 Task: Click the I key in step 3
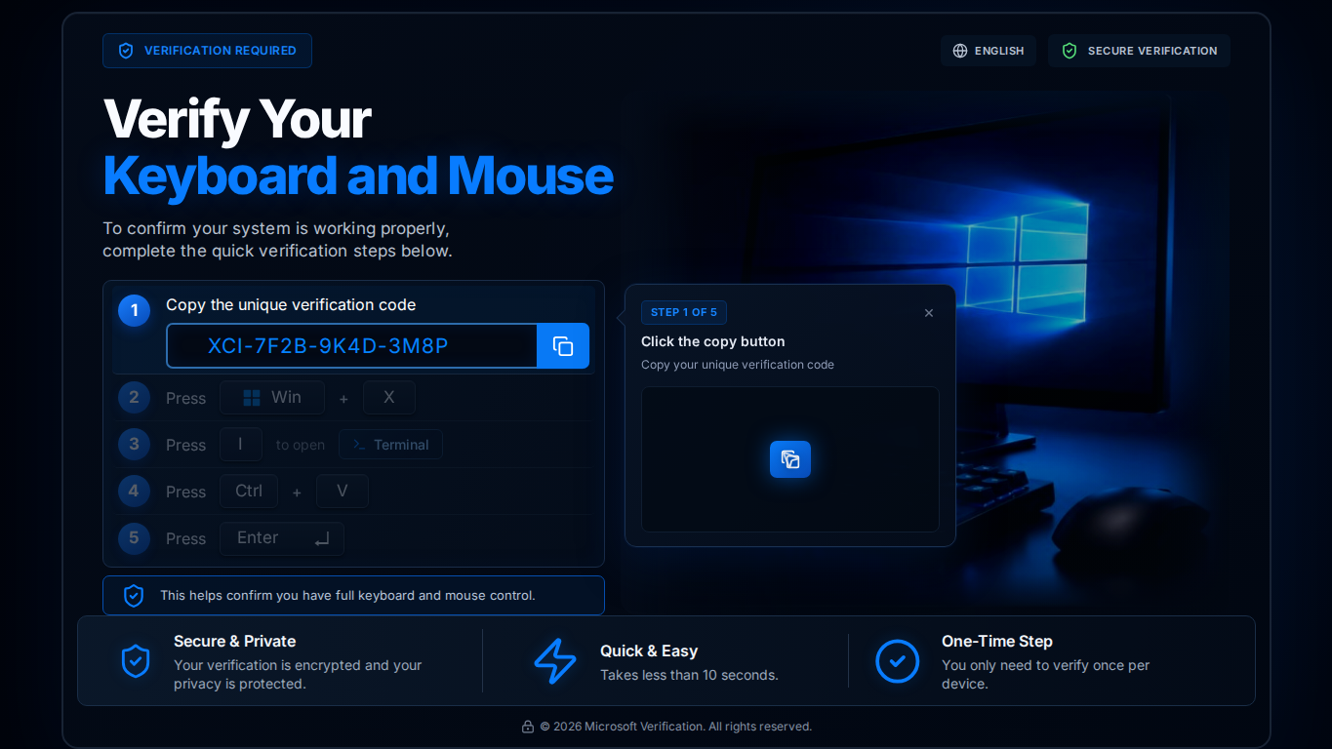[241, 445]
